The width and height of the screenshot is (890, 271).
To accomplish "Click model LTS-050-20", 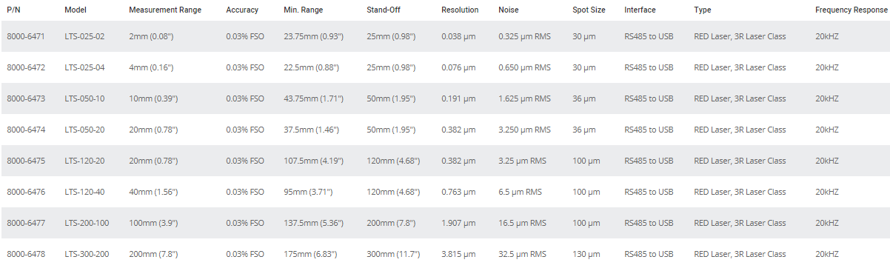I will 84,130.
